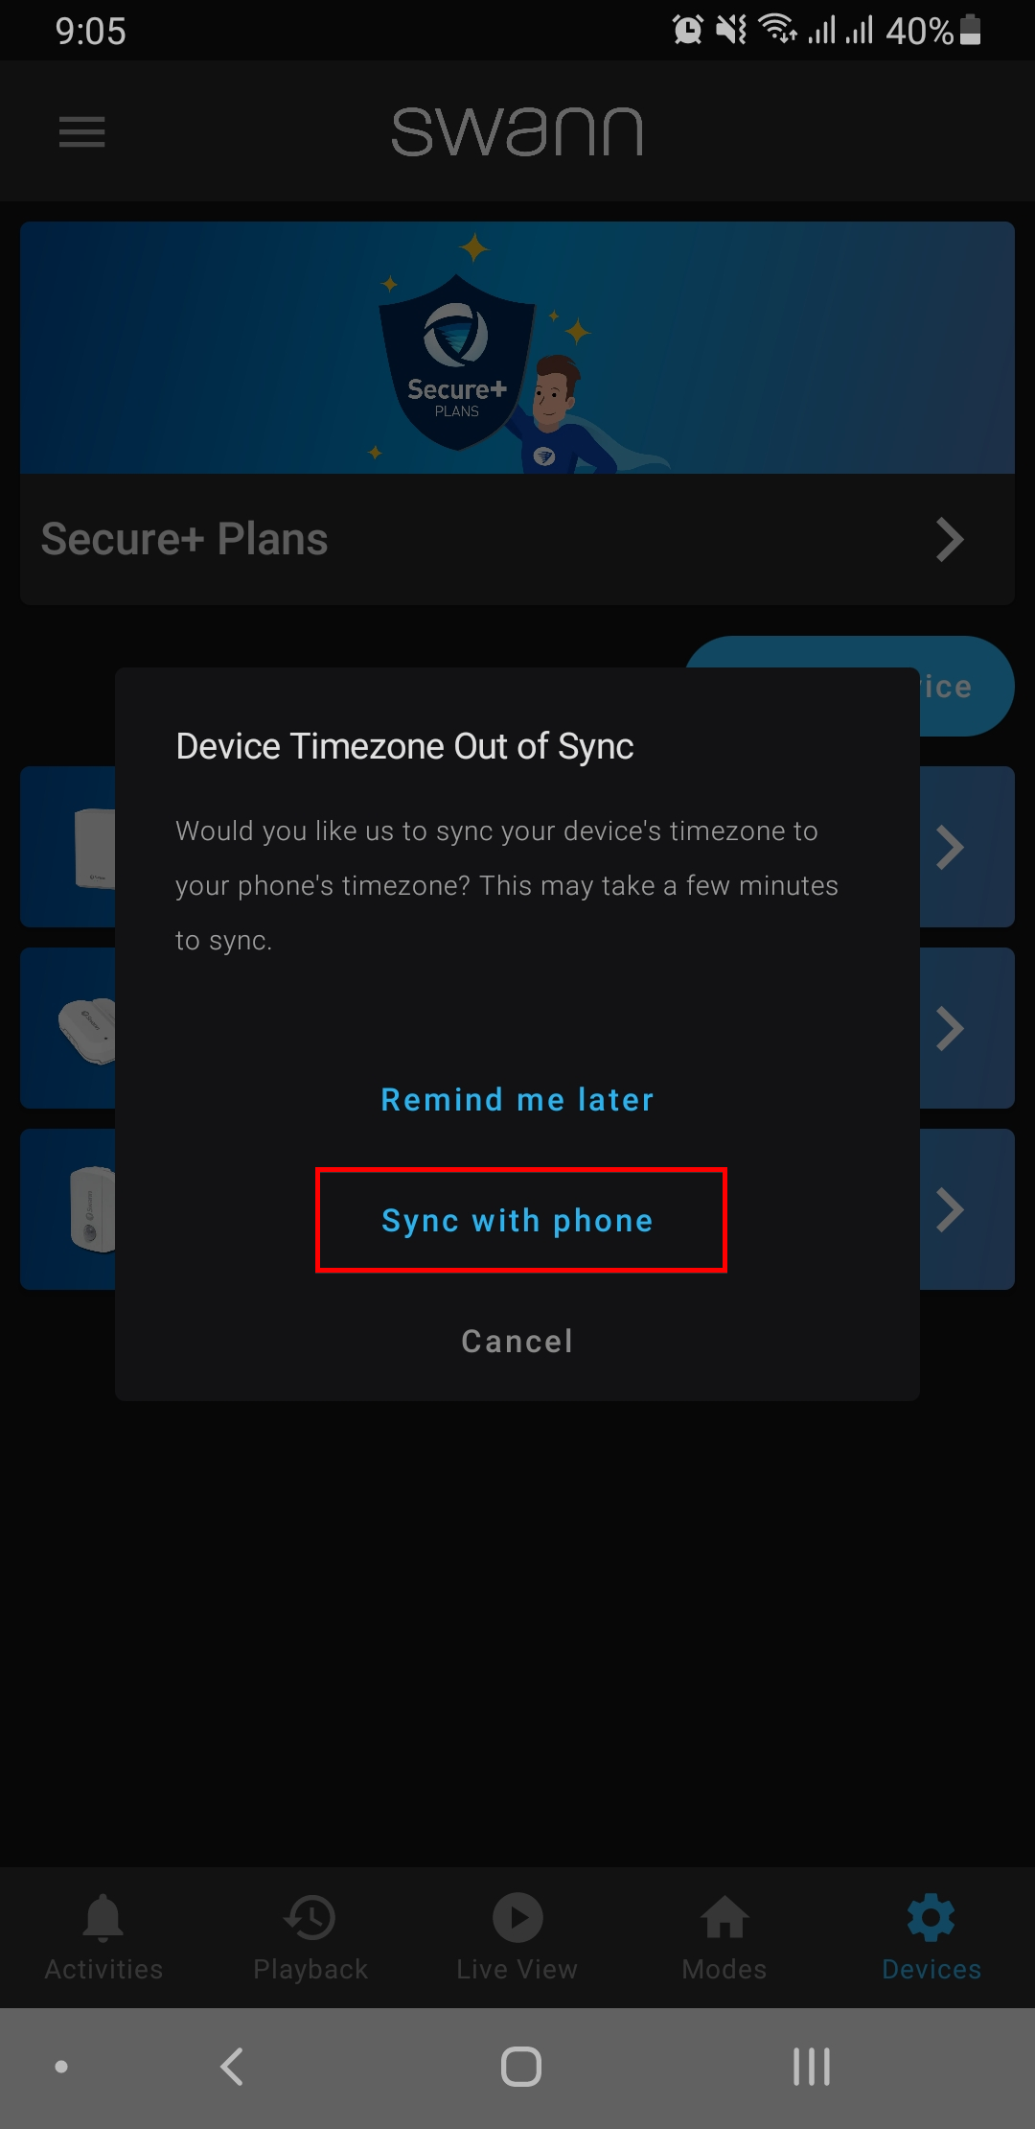
Task: Tap the Swann logo header
Action: [517, 131]
